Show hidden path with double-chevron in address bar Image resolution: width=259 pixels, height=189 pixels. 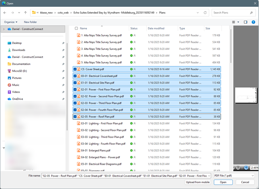click(38, 13)
